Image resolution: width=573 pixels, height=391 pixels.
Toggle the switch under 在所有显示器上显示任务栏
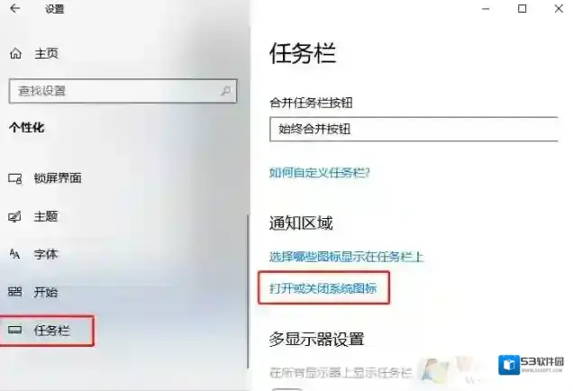[286, 389]
